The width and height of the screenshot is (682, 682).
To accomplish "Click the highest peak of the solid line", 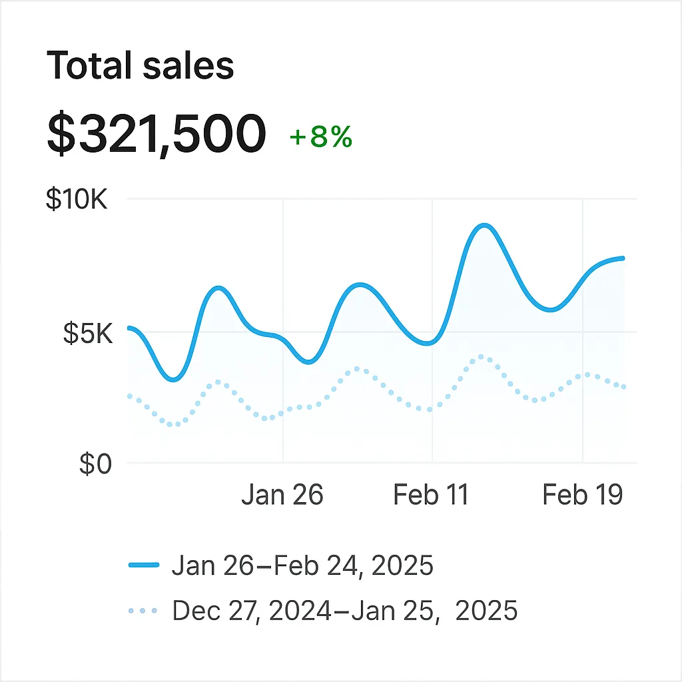I will (x=485, y=226).
